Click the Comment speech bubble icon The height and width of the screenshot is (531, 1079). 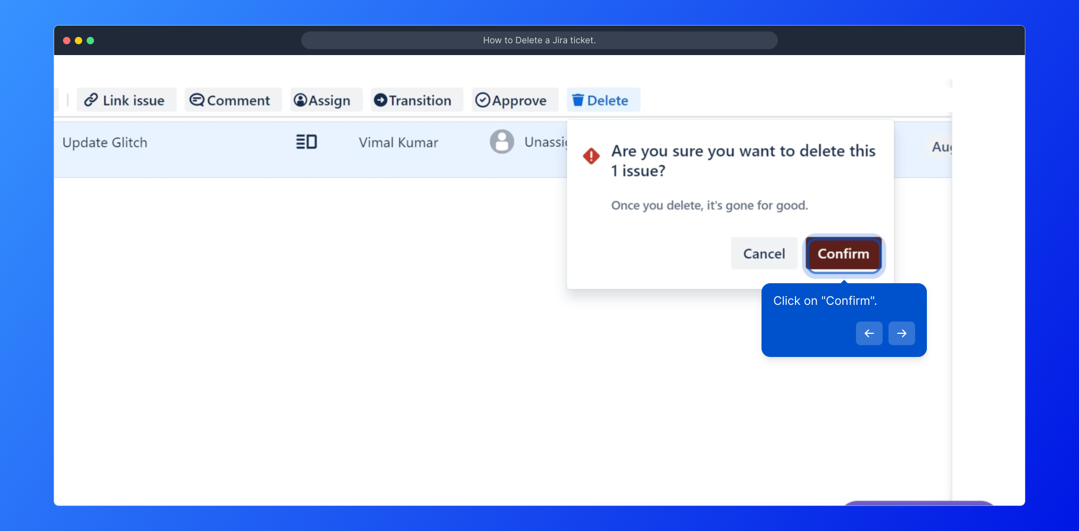pos(197,100)
